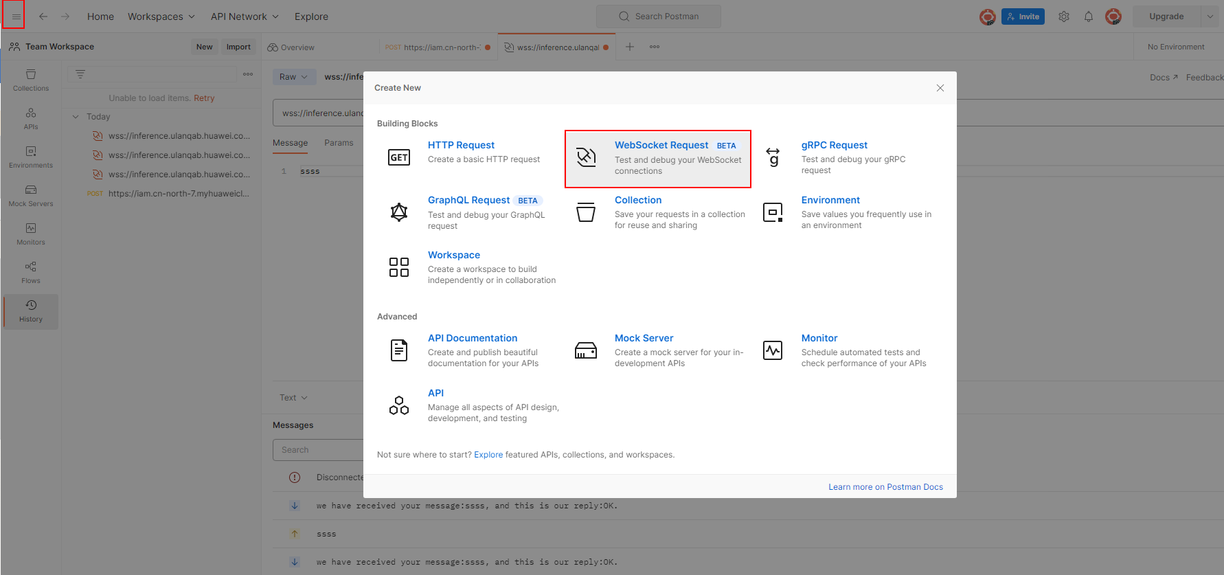Open the settings gear icon
The width and height of the screenshot is (1224, 575).
[x=1064, y=16]
